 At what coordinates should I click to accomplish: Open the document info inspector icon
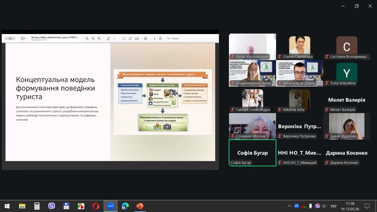tap(154, 39)
